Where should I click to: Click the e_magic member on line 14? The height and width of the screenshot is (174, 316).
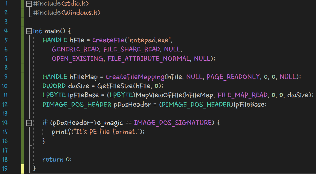[x=110, y=123]
